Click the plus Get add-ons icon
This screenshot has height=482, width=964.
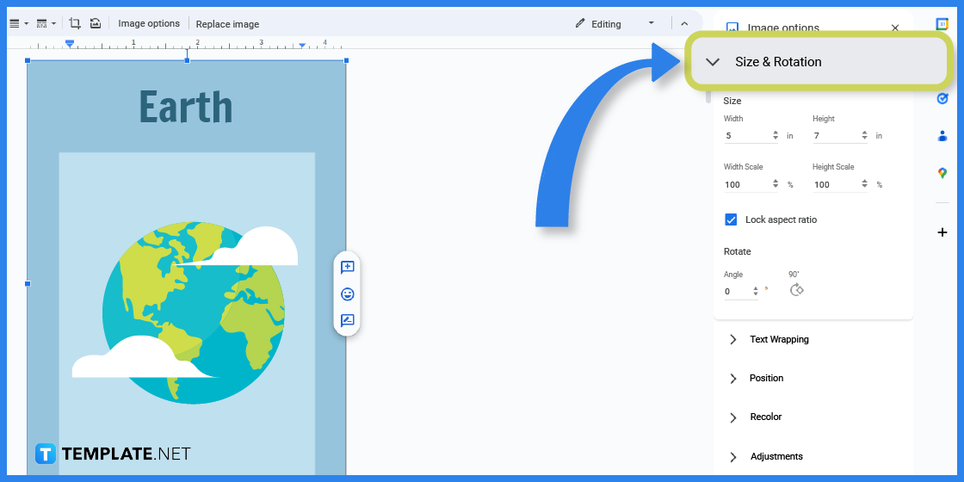pyautogui.click(x=942, y=232)
